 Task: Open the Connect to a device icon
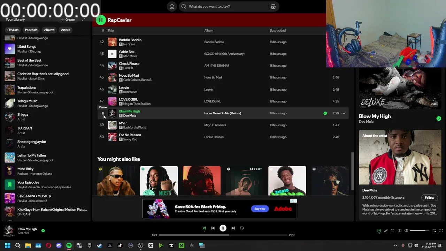[399, 231]
